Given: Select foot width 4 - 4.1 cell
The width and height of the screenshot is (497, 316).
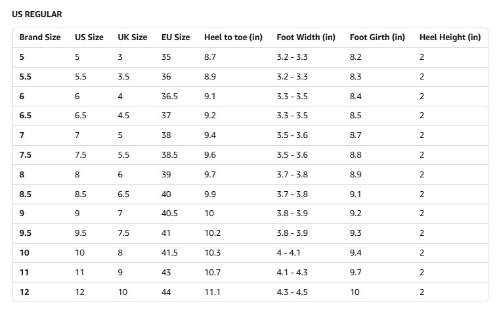Looking at the screenshot, I should coord(288,253).
